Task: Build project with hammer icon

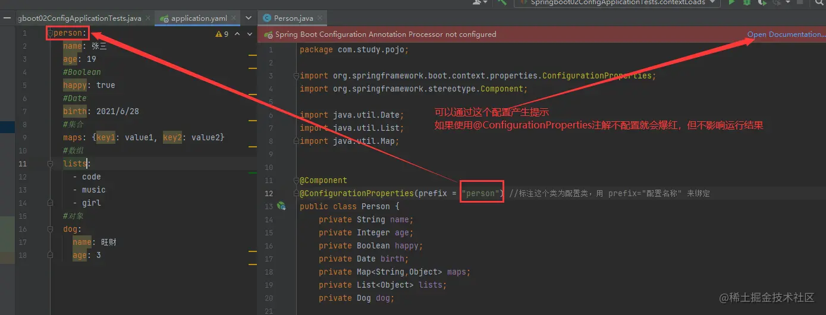Action: tap(502, 2)
